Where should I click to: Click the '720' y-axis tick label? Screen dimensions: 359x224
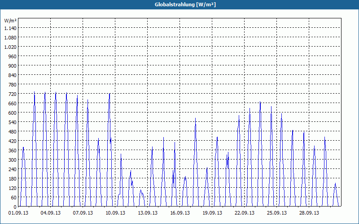click(x=13, y=94)
